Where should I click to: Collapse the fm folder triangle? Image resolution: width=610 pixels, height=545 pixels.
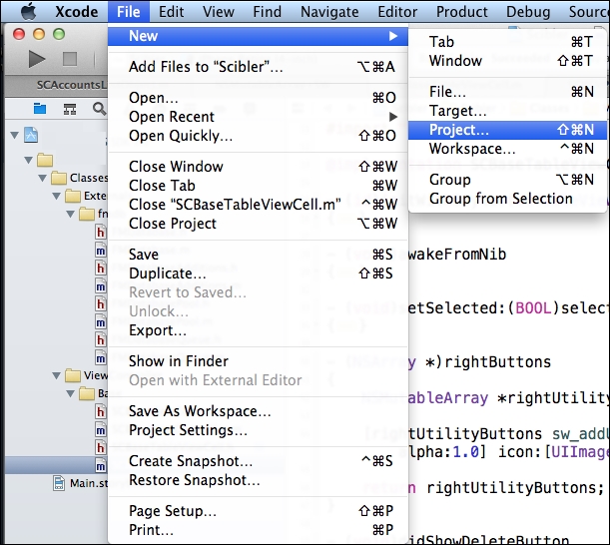click(x=71, y=214)
